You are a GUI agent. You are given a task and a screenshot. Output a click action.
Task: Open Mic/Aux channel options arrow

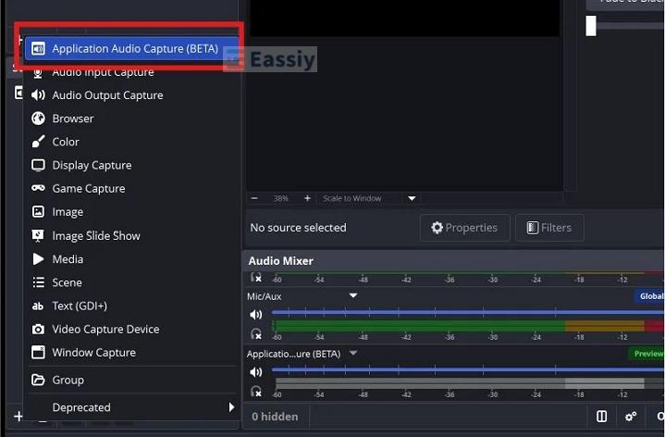pyautogui.click(x=353, y=295)
